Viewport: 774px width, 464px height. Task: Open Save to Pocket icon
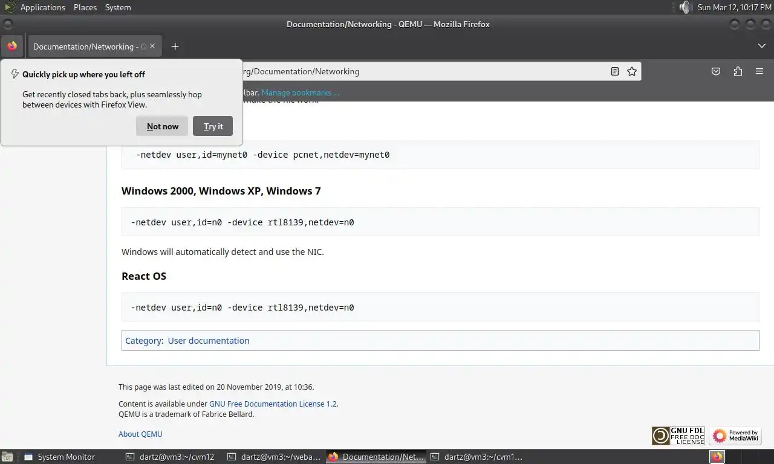coord(716,71)
